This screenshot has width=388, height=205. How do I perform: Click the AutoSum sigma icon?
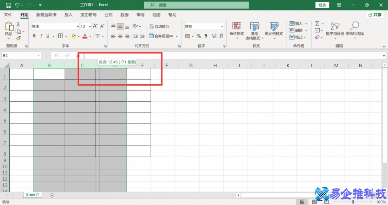[317, 24]
